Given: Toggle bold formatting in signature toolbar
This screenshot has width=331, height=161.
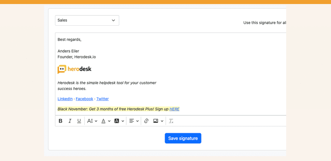Looking at the screenshot, I should (x=61, y=121).
